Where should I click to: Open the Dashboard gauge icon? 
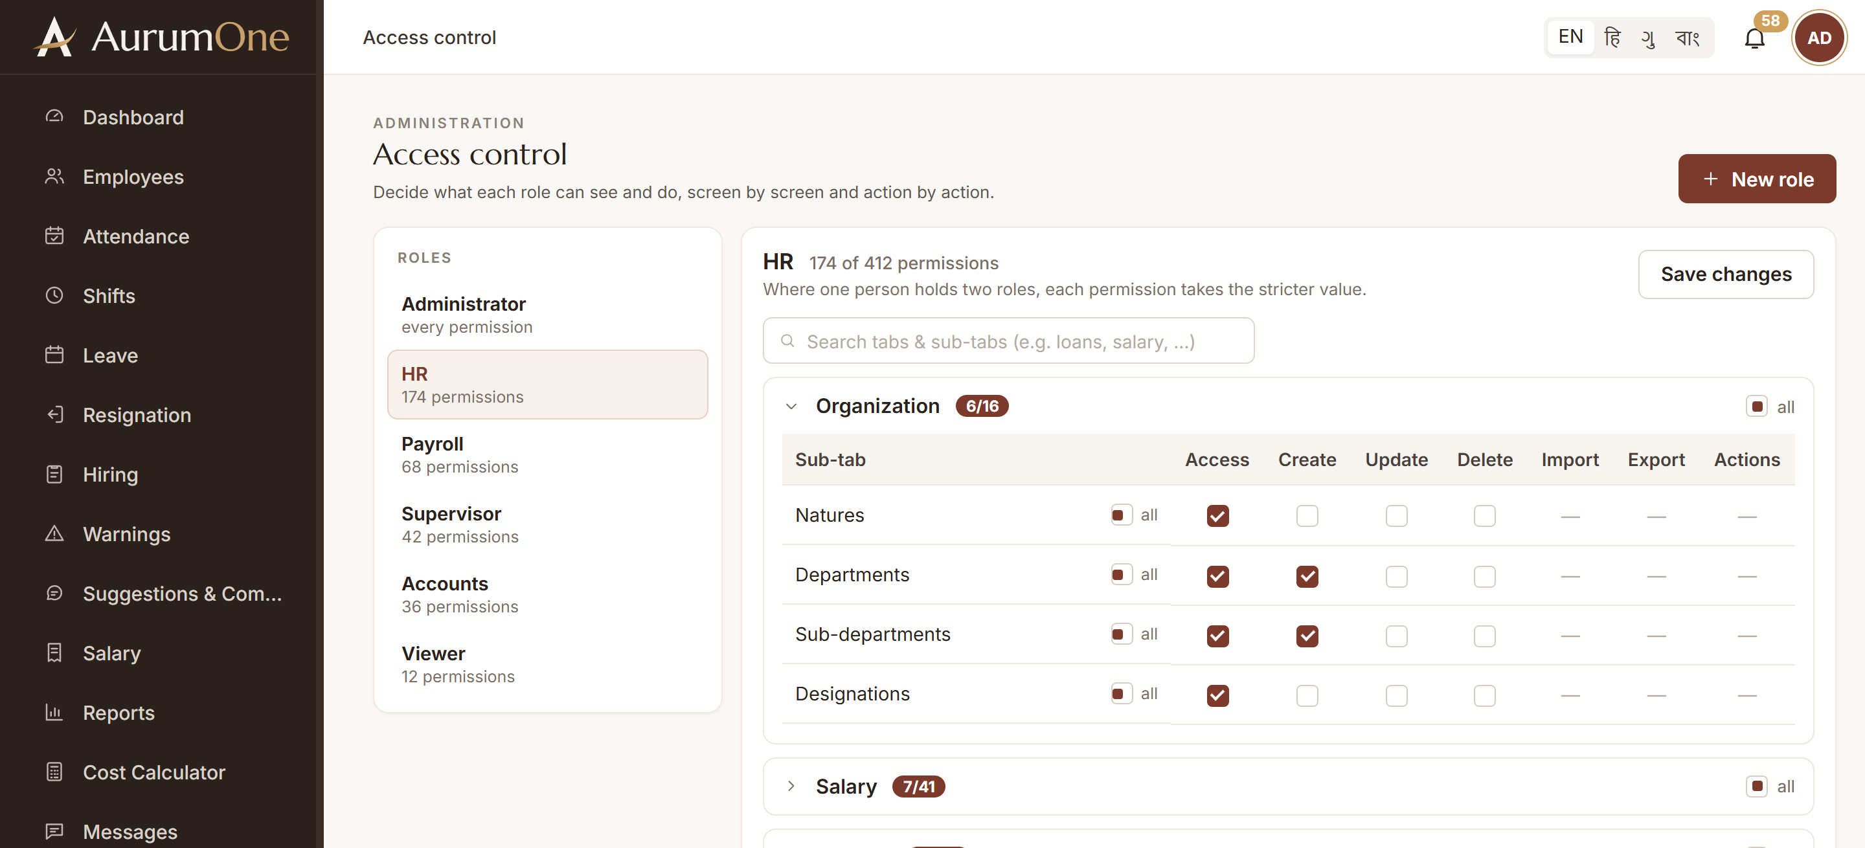(54, 117)
